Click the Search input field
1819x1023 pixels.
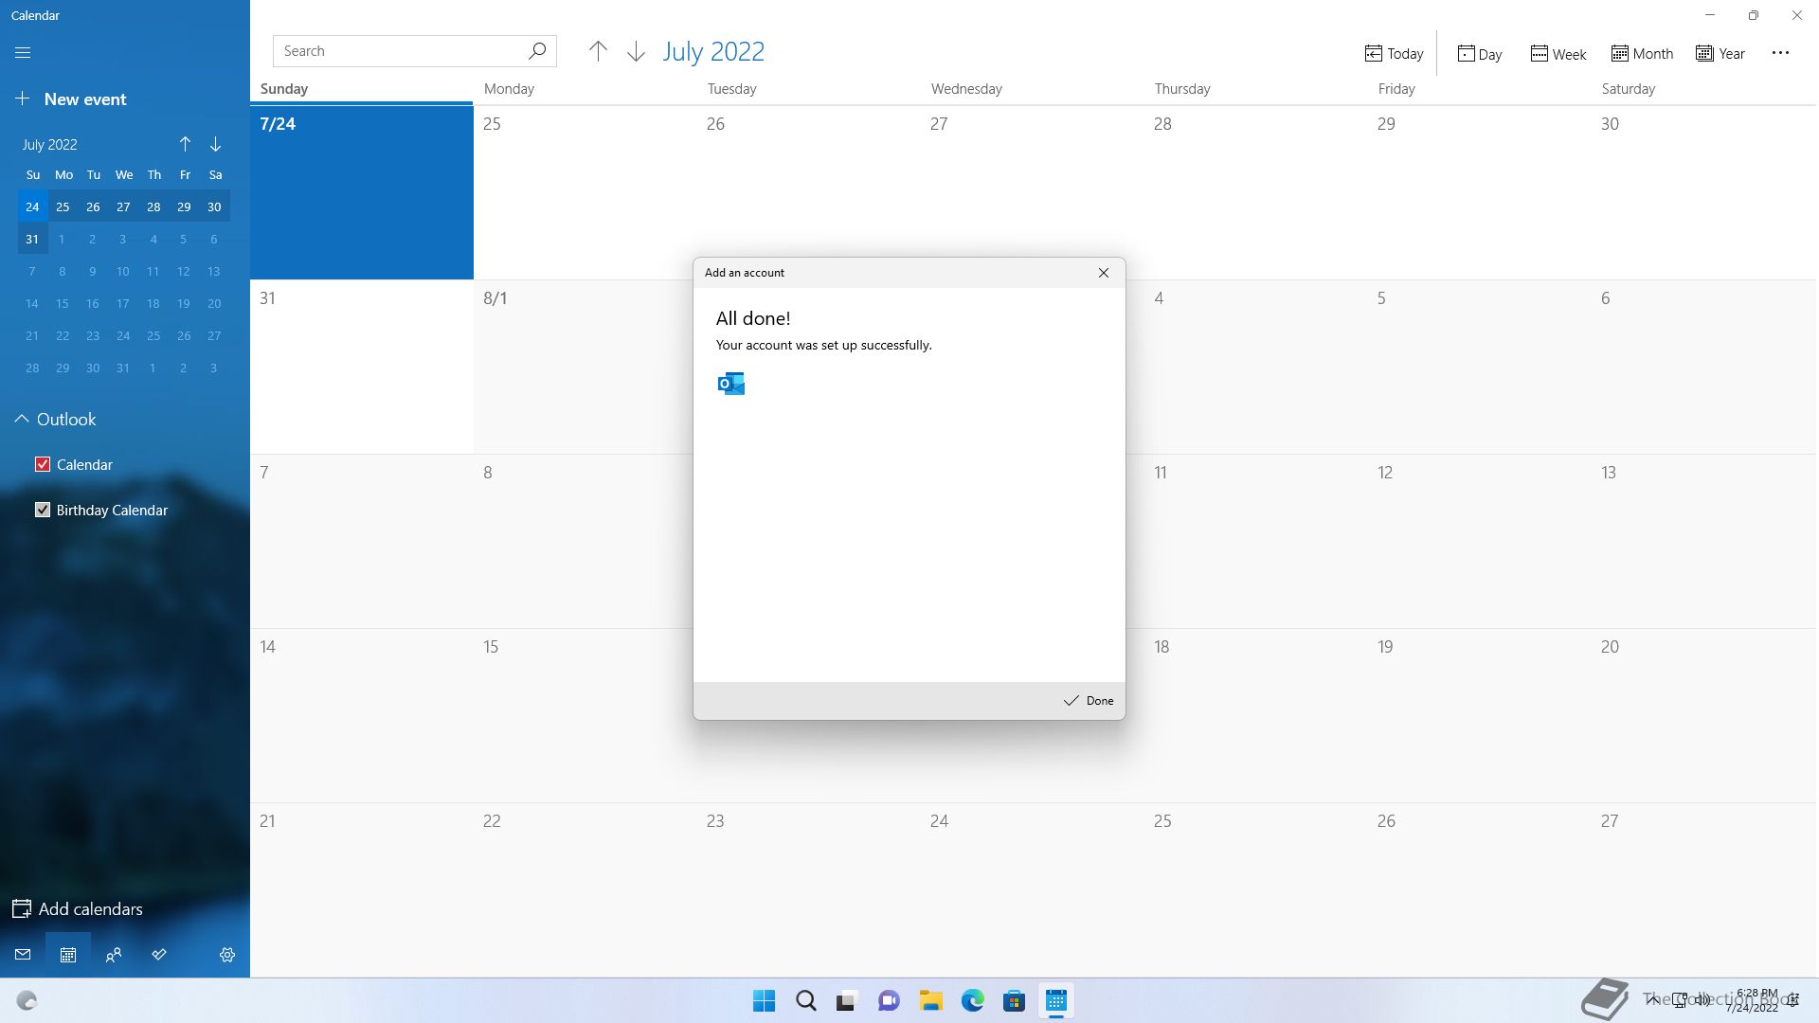pos(398,51)
